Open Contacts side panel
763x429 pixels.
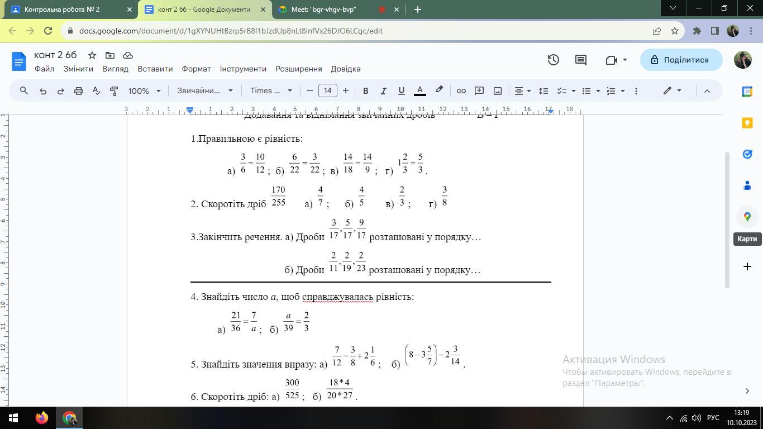click(x=747, y=185)
